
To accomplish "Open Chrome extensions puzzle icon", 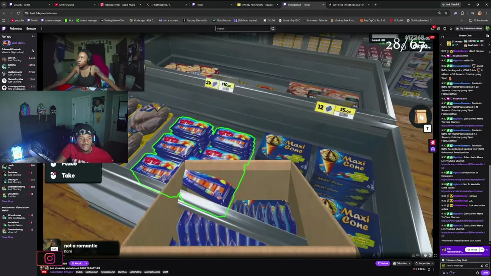I will tap(462, 13).
